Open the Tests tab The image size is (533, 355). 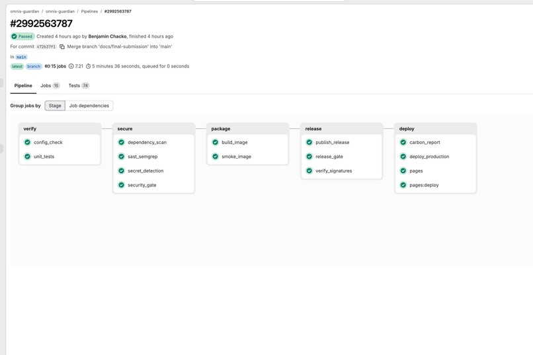coord(79,85)
